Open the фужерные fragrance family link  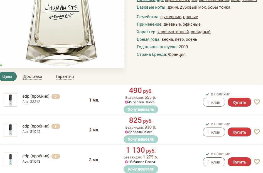coord(171,17)
